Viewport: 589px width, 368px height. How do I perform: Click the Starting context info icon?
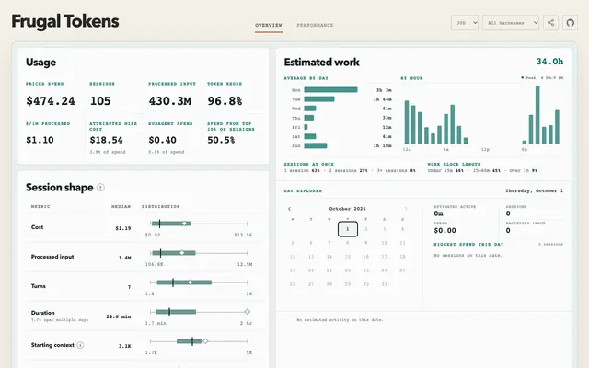(x=80, y=345)
